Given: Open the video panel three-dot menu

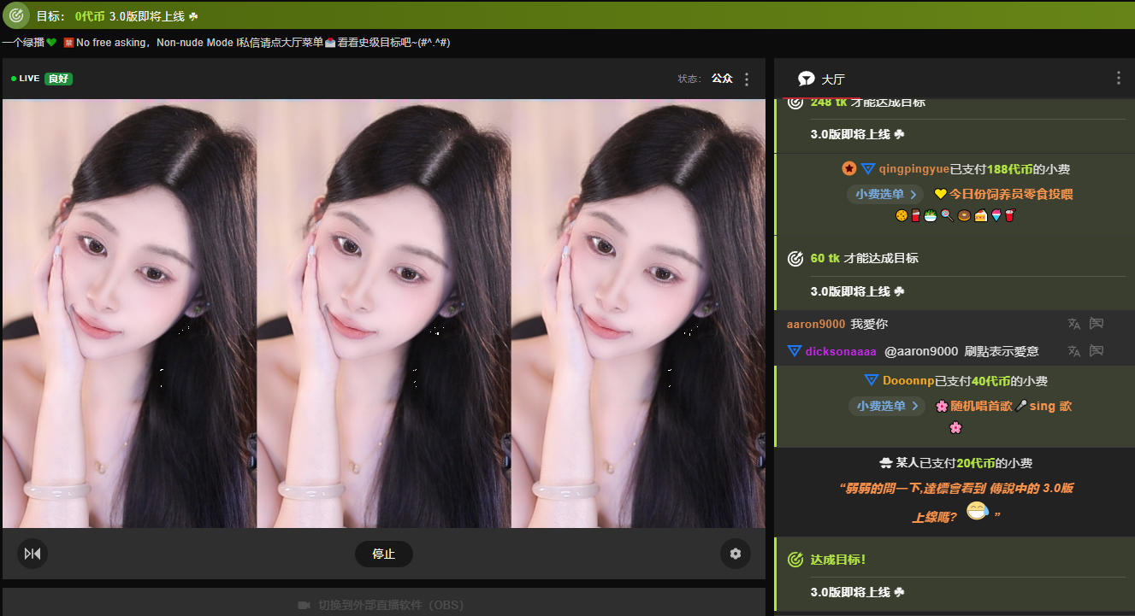Looking at the screenshot, I should coord(747,79).
